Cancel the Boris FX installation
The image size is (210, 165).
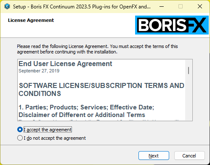click(189, 156)
